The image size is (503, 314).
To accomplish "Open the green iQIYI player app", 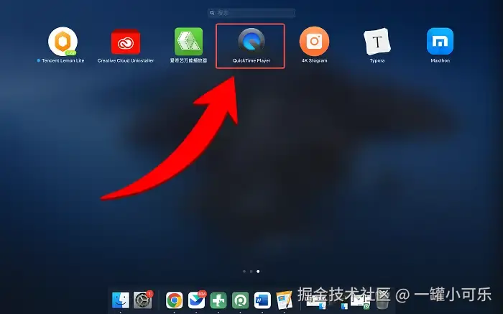I will (x=188, y=42).
